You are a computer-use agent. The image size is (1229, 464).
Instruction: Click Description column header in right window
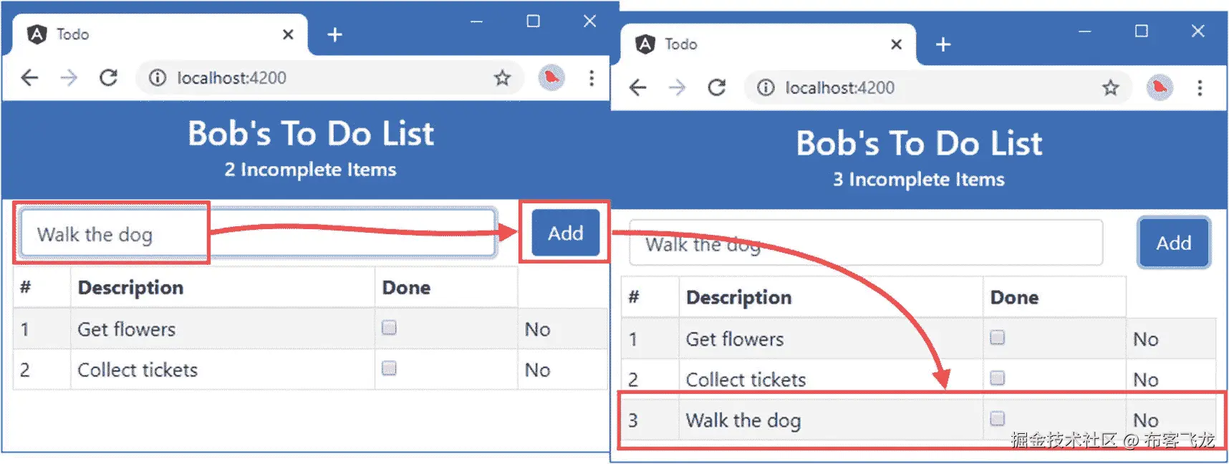coord(738,297)
